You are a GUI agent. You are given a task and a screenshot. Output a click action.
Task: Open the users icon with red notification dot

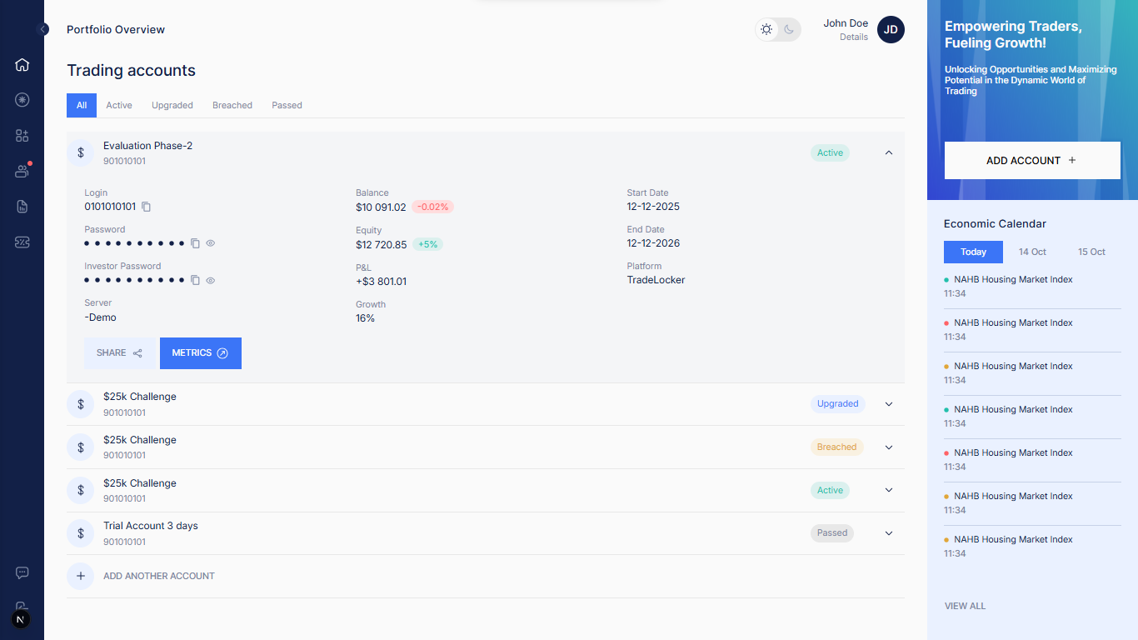pyautogui.click(x=22, y=171)
